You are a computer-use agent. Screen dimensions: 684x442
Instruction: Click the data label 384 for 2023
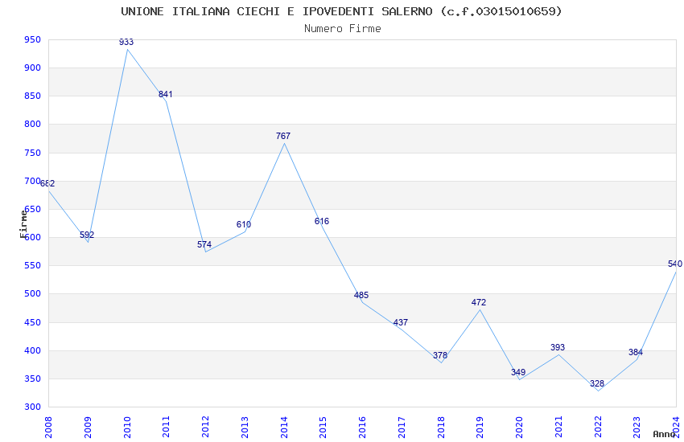tap(636, 352)
